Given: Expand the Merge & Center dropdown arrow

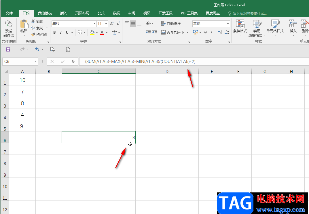Looking at the screenshot, I should click(x=187, y=33).
